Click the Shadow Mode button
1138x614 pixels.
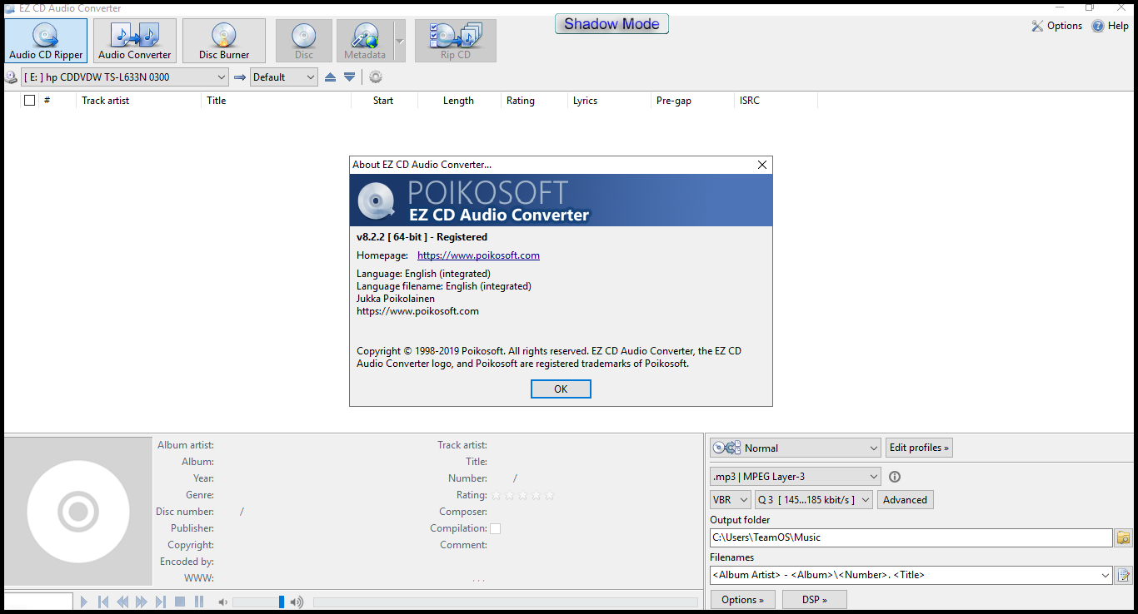pyautogui.click(x=611, y=24)
